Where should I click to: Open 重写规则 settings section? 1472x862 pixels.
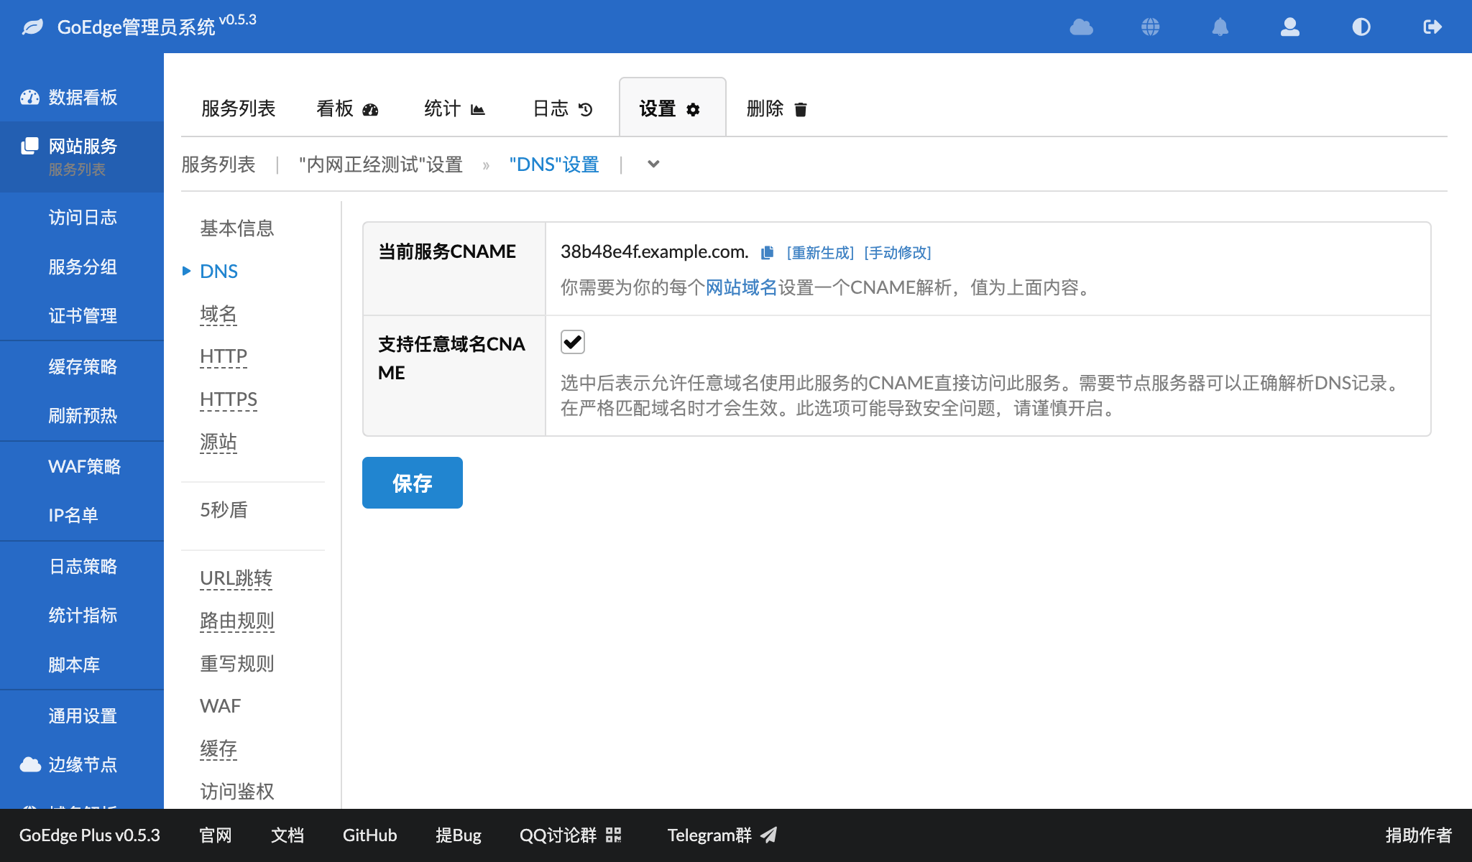point(237,664)
